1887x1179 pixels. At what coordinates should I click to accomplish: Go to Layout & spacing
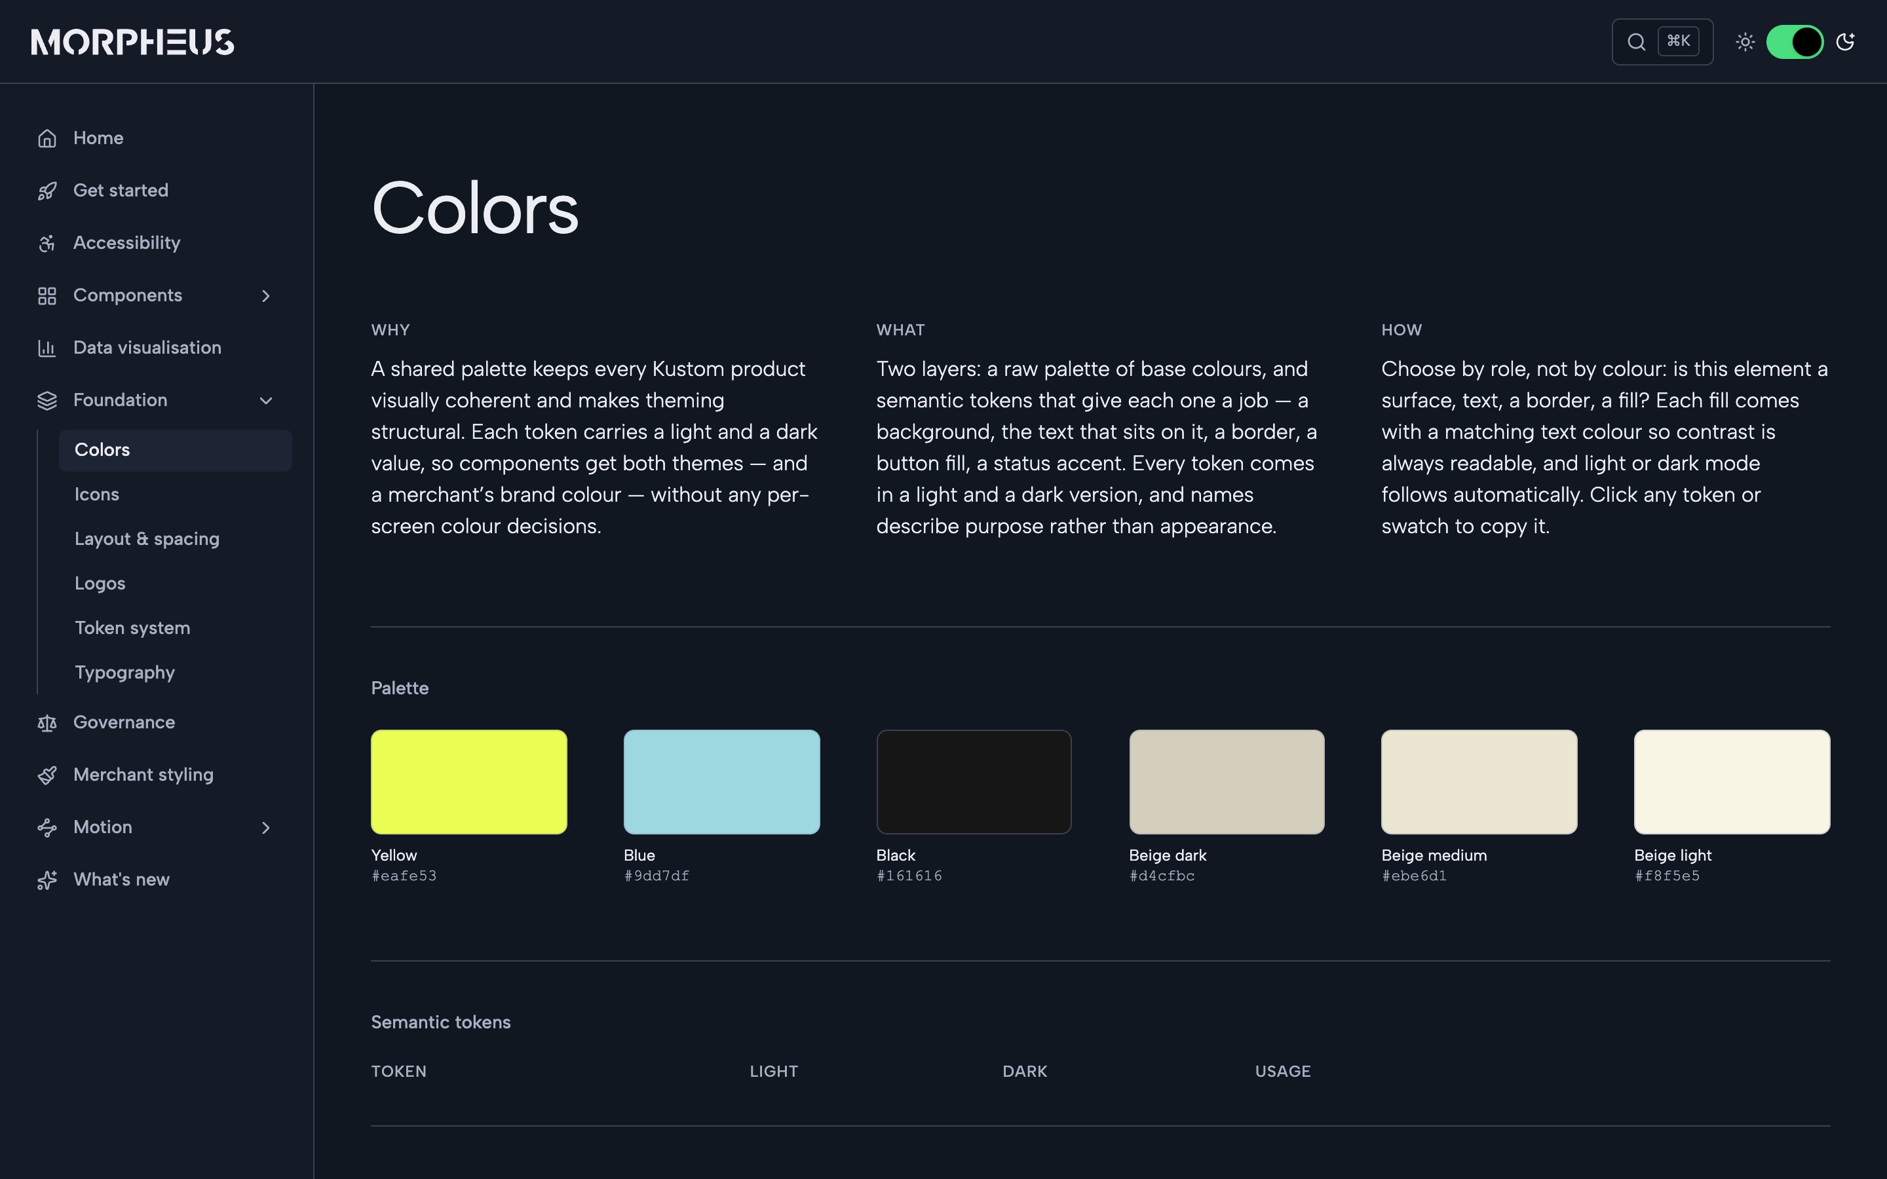(147, 539)
